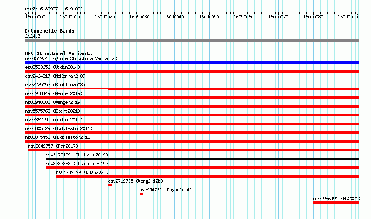
Task: Click nsv3948306 (Wenger2019) label
Action: [54, 102]
